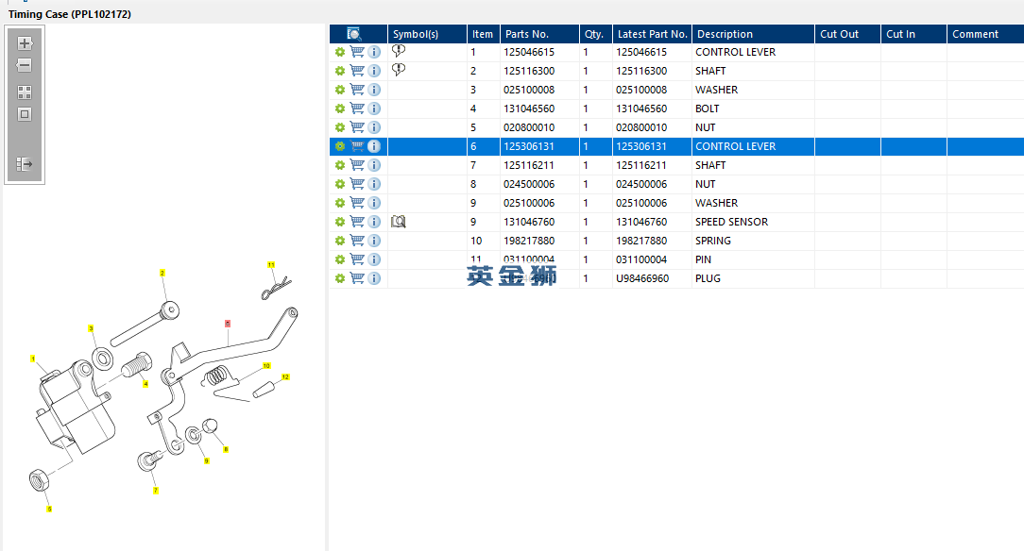Screen dimensions: 1024x551
Task: Add PIN 031100004 to cart
Action: click(357, 259)
